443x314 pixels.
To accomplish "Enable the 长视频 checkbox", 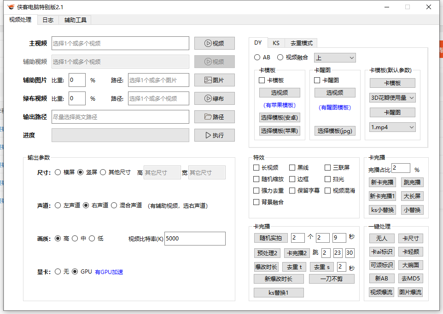I will (x=256, y=168).
